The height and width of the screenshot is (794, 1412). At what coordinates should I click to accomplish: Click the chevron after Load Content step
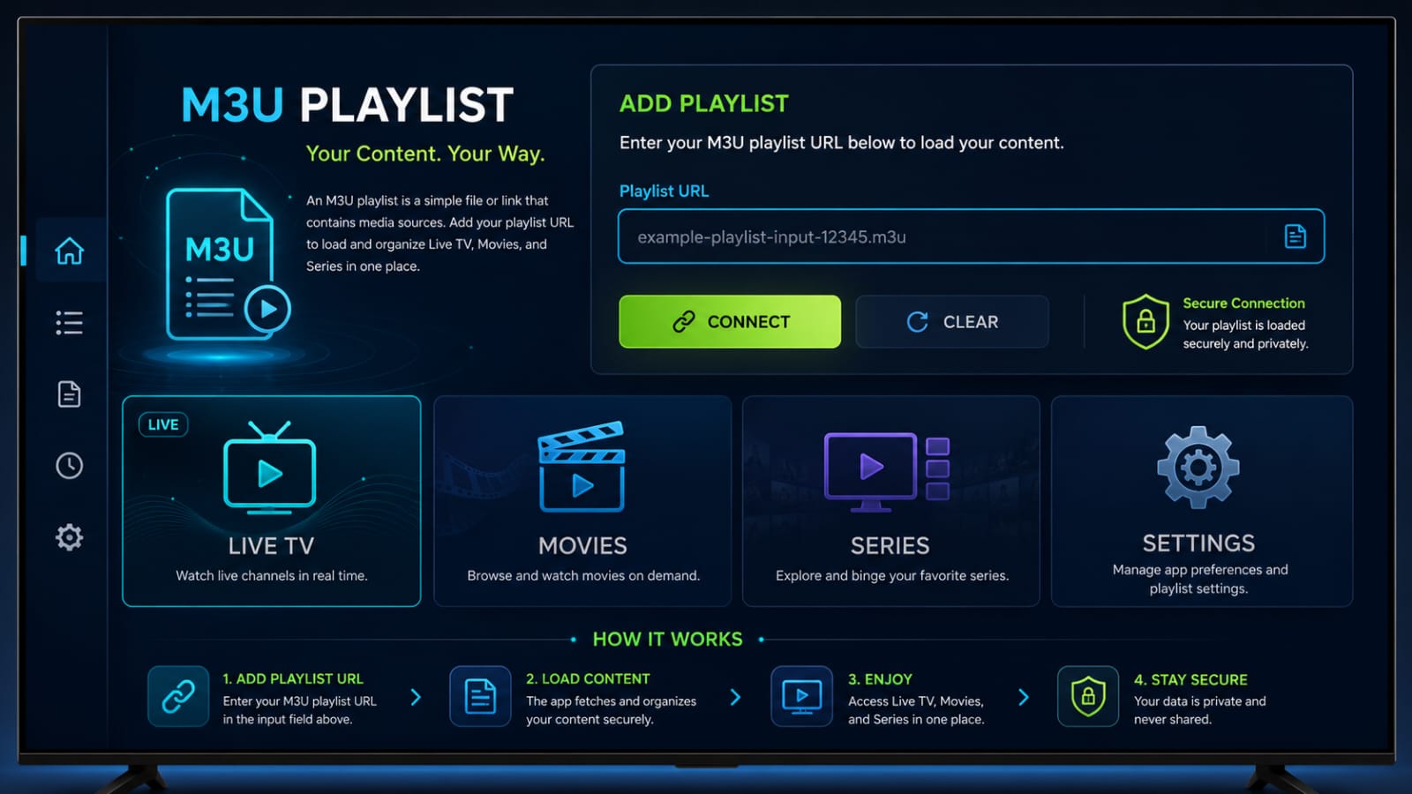click(735, 697)
